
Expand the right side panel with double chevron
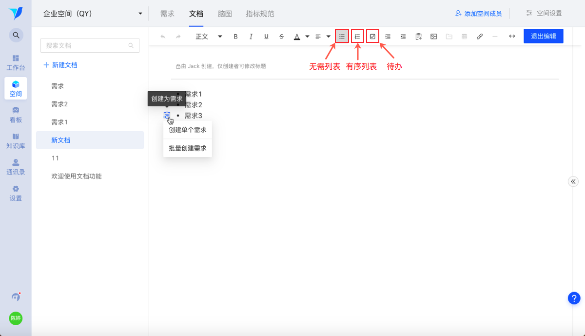[x=573, y=181]
